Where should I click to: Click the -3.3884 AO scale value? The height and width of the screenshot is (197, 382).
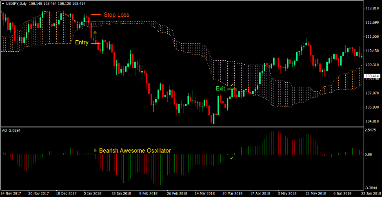tap(372, 188)
